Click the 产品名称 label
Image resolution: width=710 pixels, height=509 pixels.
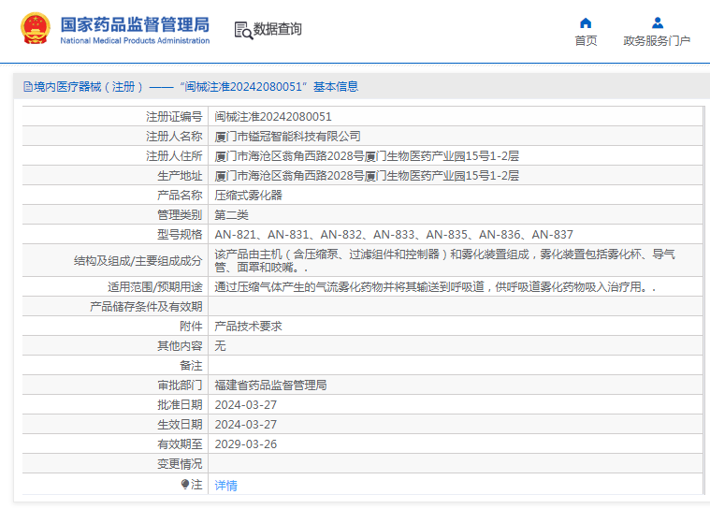[180, 196]
